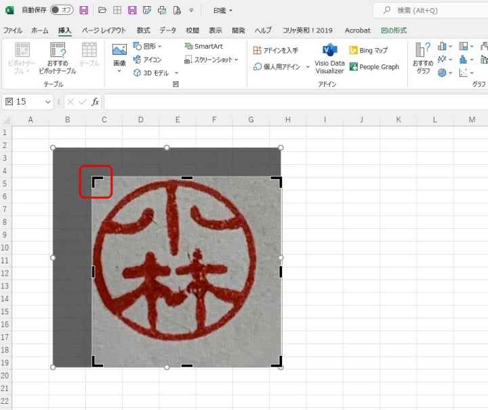Click the 3D モデル button
The height and width of the screenshot is (410, 488).
click(151, 73)
